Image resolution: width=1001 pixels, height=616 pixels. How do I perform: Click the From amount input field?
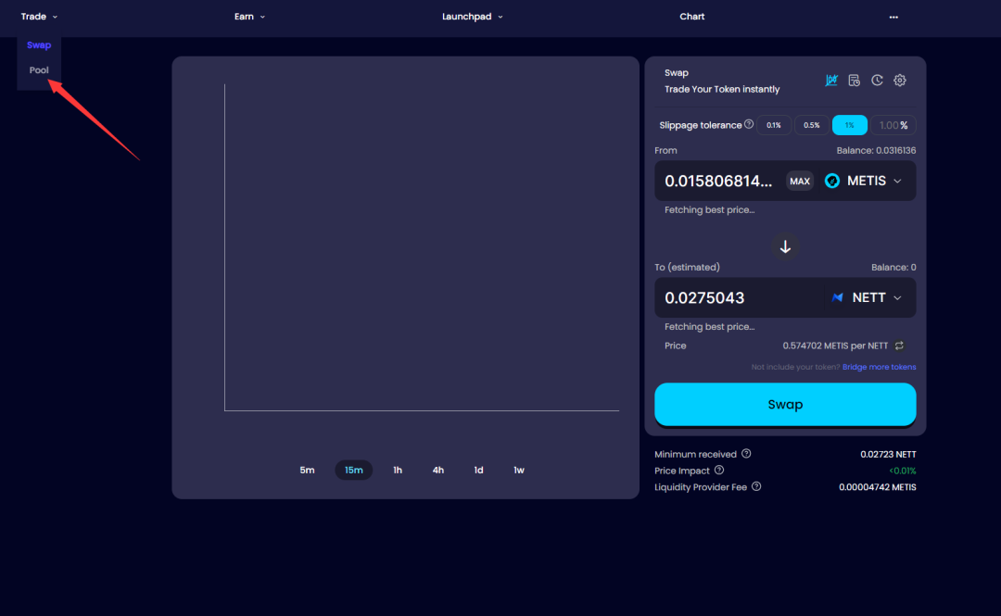click(x=719, y=181)
